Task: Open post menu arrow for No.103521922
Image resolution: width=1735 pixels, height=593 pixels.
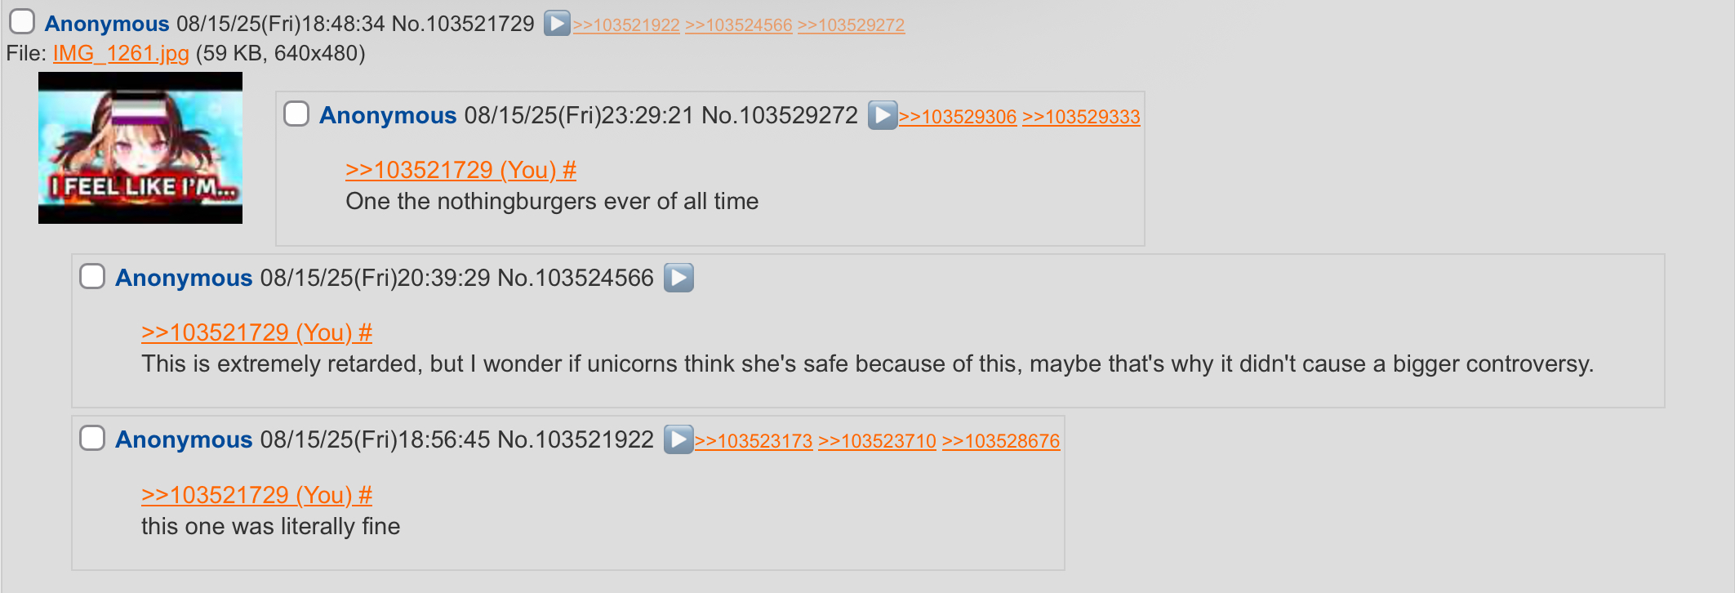Action: (x=678, y=439)
